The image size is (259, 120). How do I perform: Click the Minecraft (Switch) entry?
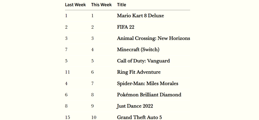pos(138,50)
